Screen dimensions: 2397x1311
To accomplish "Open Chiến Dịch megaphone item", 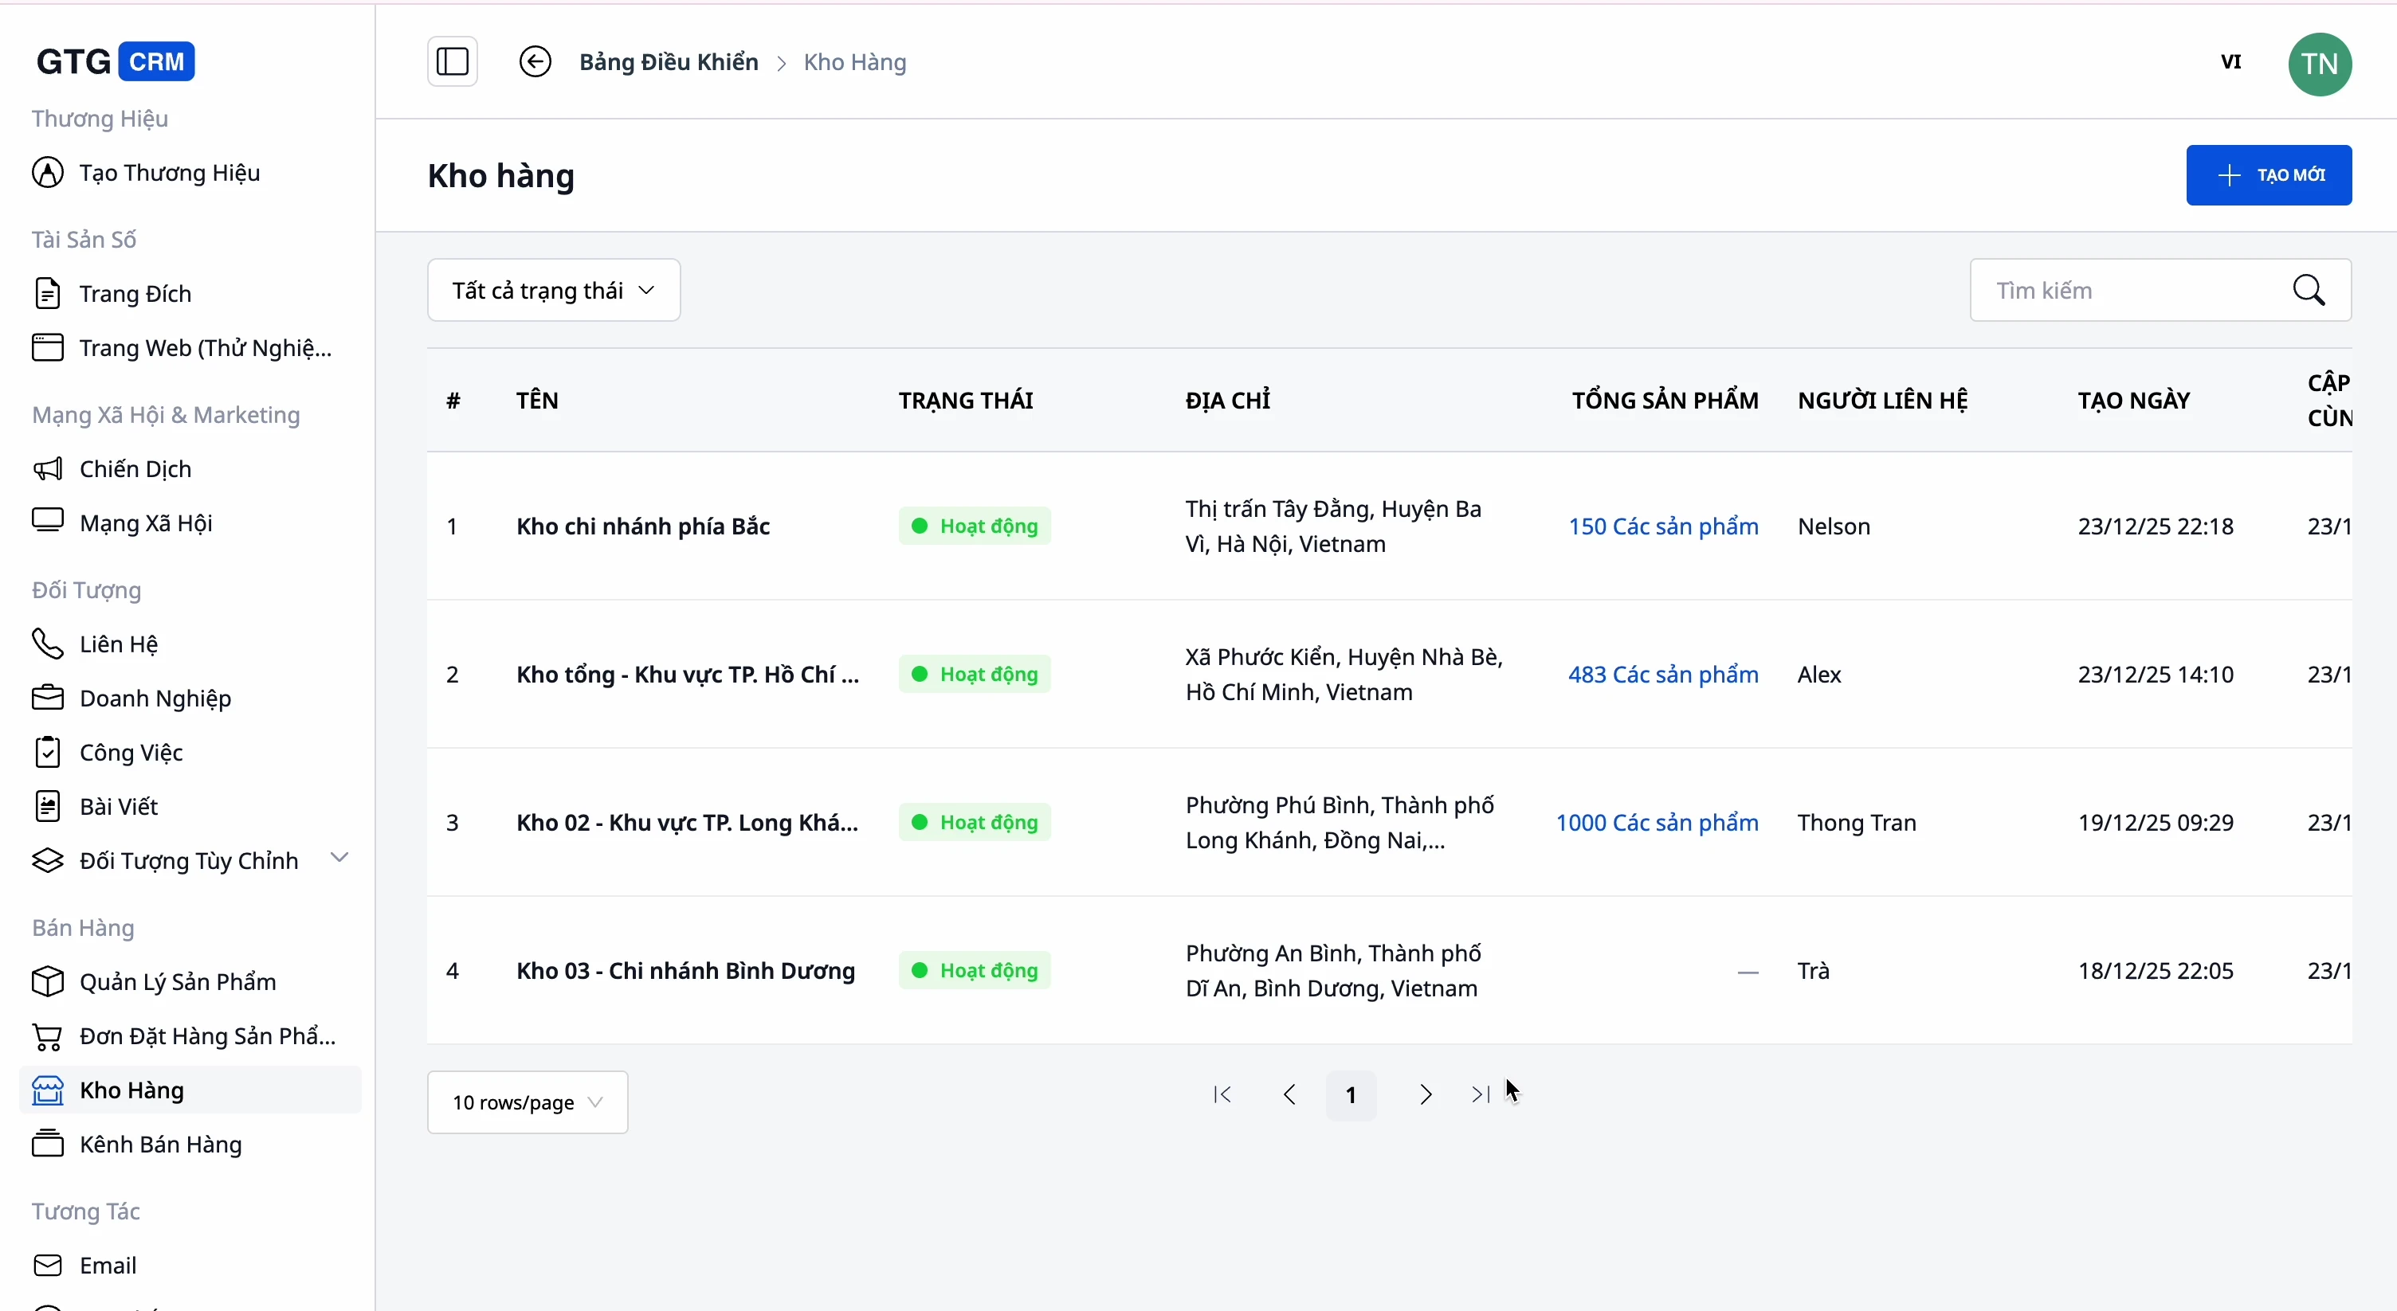I will (x=135, y=468).
